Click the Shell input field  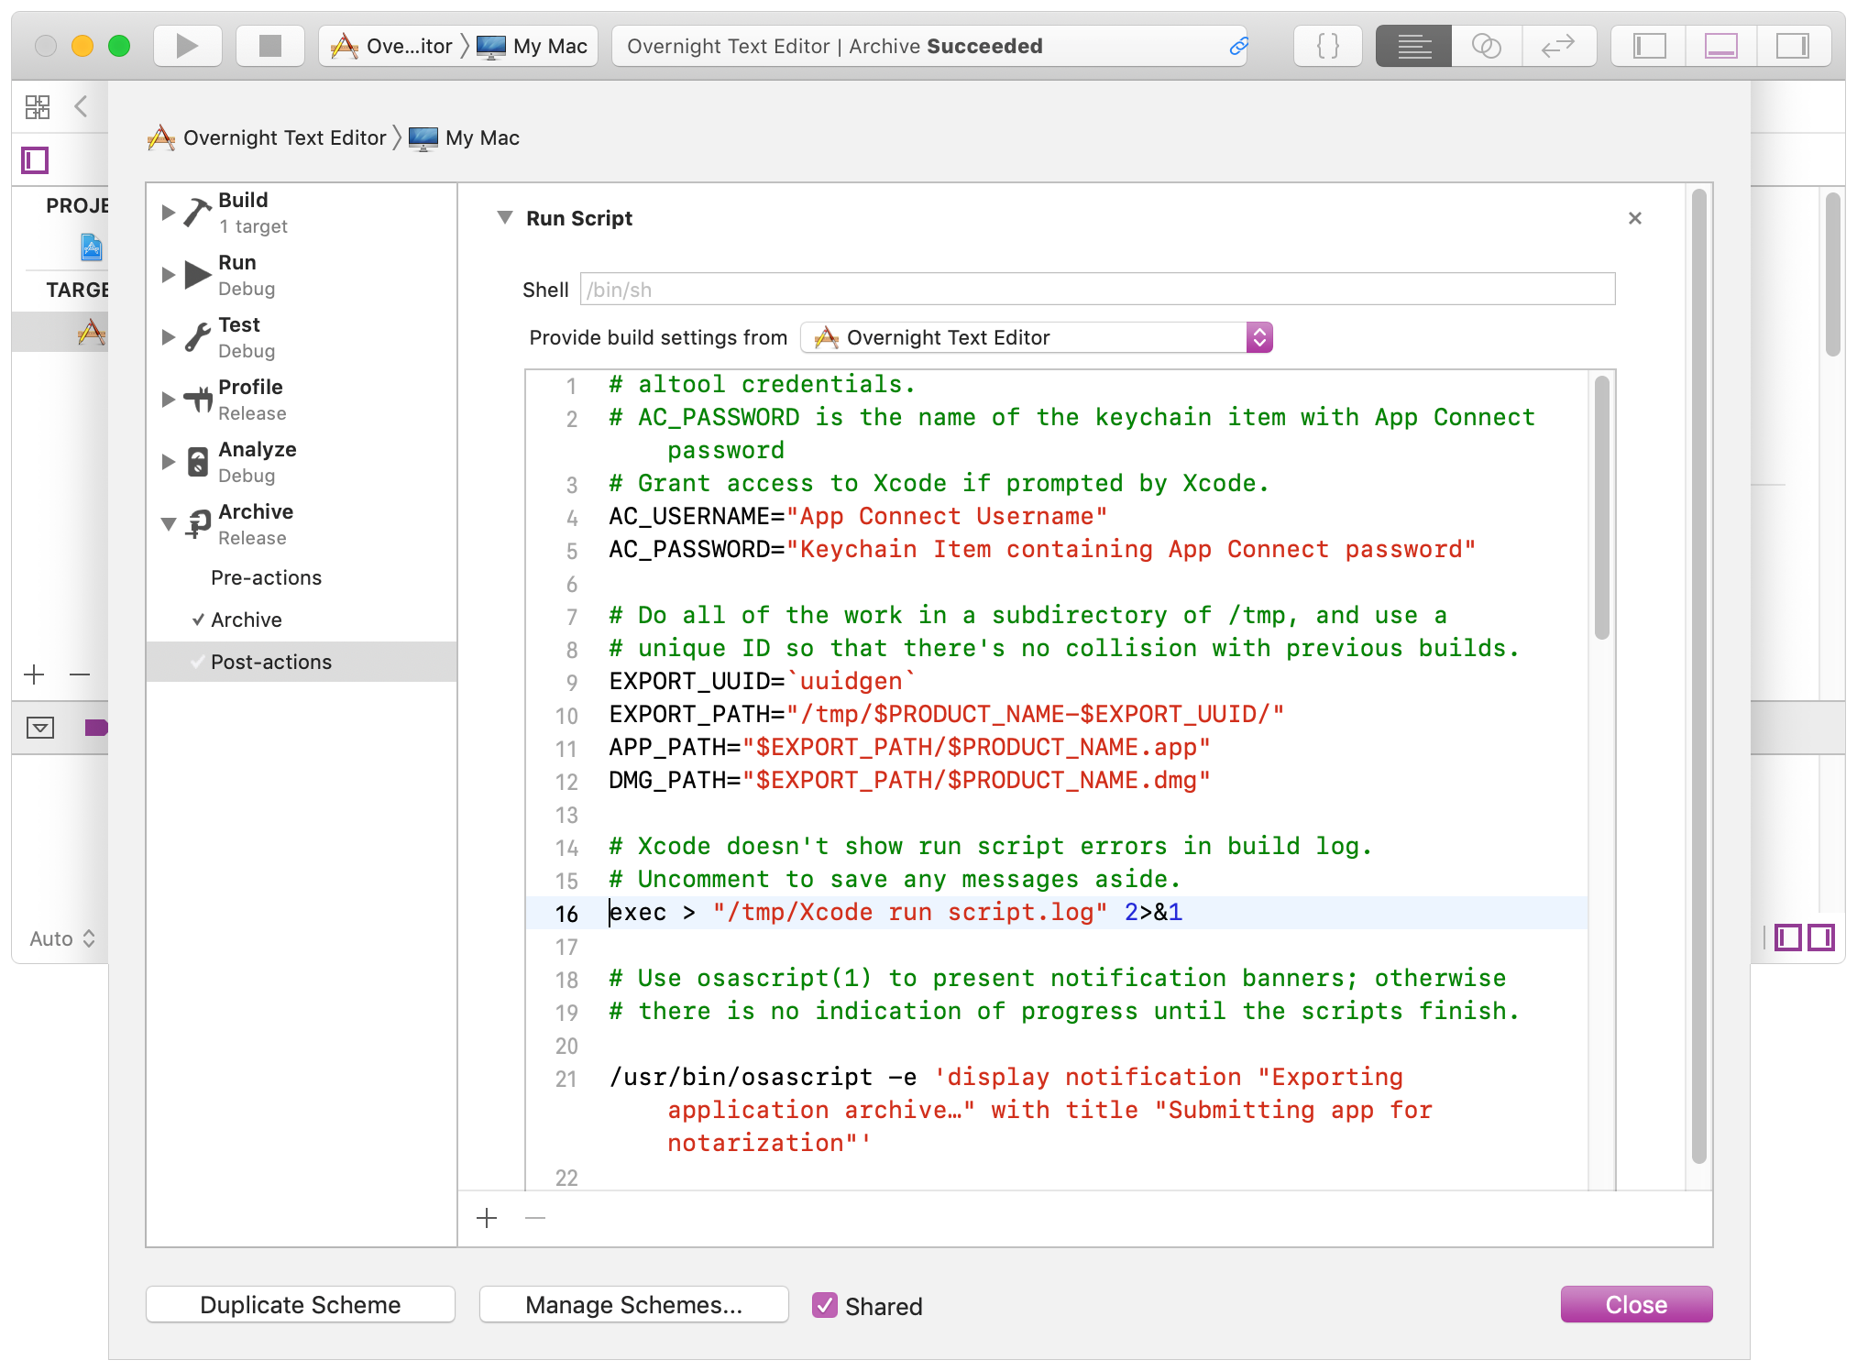click(1097, 290)
